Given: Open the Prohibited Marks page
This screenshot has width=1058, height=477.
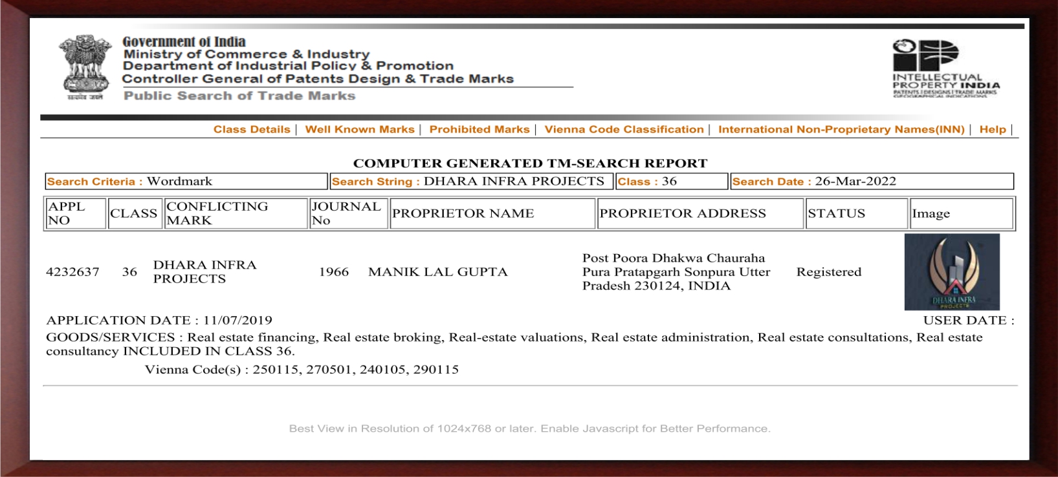Looking at the screenshot, I should (x=479, y=129).
